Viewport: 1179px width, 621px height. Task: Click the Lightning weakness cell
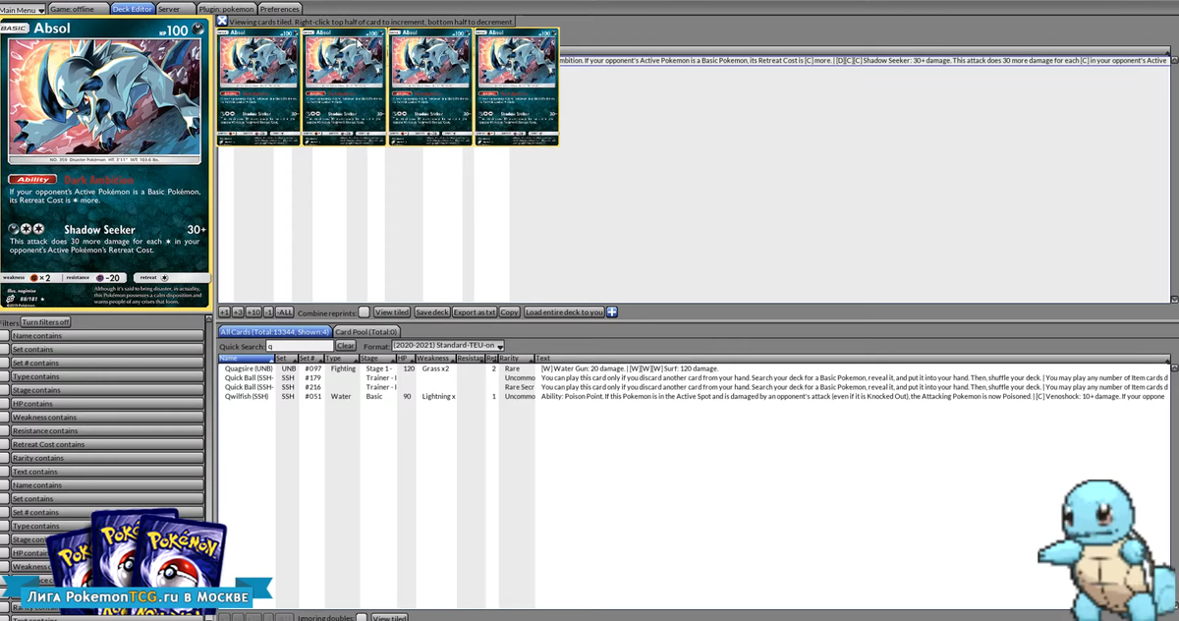[x=438, y=396]
